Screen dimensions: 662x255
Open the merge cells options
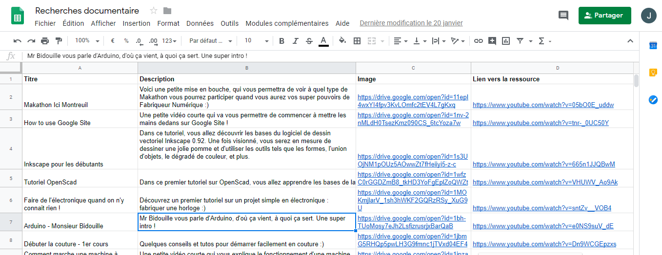(x=376, y=41)
